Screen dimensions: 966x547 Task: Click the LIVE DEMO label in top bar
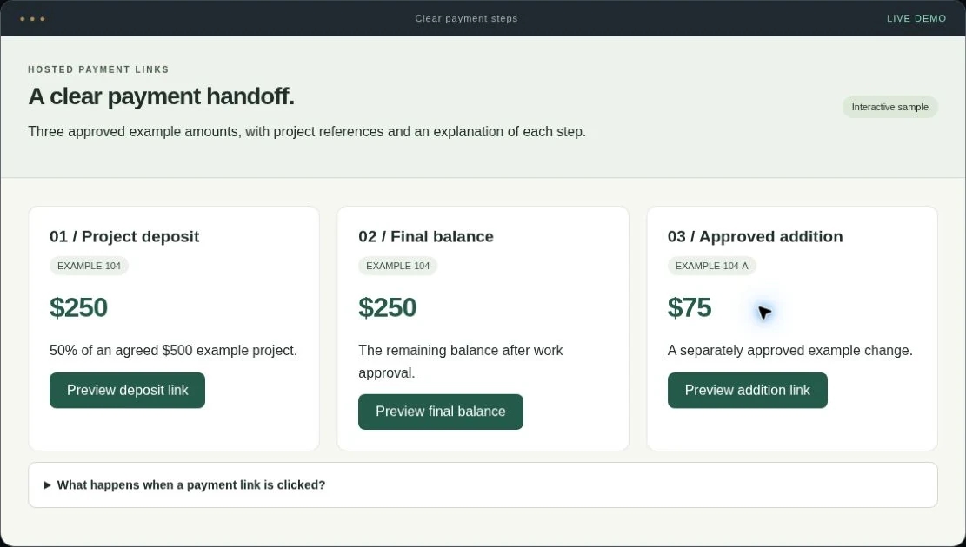click(x=916, y=18)
